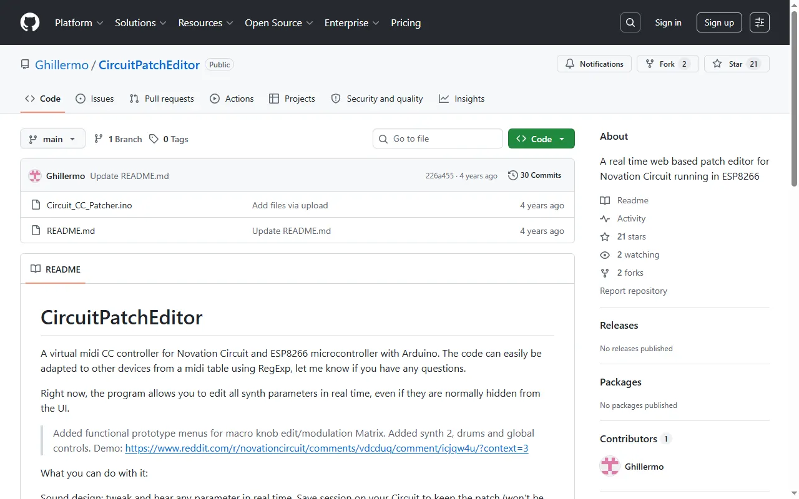Open CircuitPatchEditor repository name link

pos(149,65)
